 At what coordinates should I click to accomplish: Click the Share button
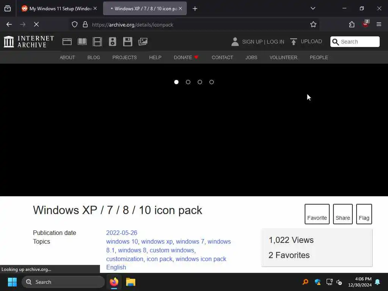343,214
